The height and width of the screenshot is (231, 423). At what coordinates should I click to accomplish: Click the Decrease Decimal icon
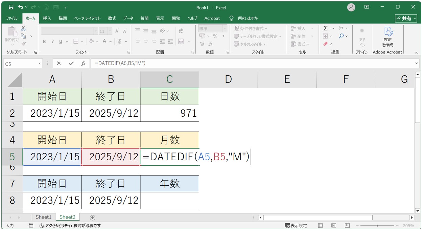[211, 44]
